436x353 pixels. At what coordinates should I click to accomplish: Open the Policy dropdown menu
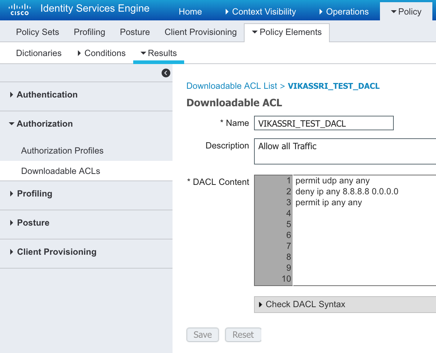pyautogui.click(x=406, y=12)
